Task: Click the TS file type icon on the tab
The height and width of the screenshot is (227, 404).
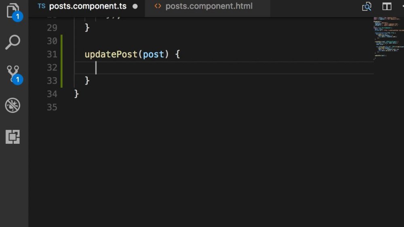Action: coord(42,6)
